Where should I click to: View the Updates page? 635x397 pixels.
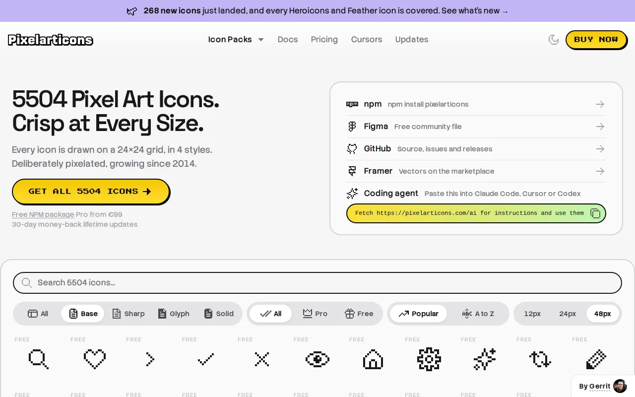tap(412, 40)
